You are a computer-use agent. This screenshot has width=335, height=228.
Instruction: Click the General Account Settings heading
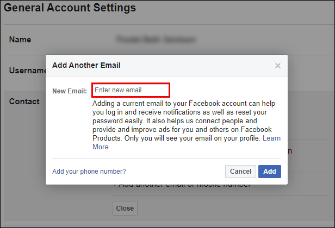point(70,8)
